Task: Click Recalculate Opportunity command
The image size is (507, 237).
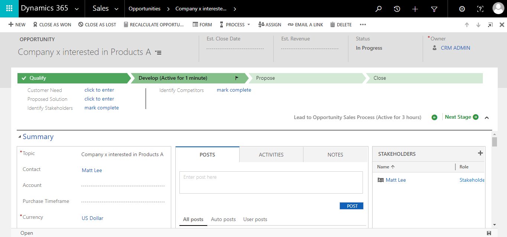Action: [x=154, y=25]
